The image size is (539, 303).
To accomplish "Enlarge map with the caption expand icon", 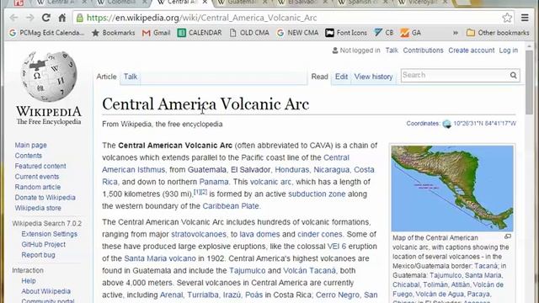I will [x=508, y=237].
